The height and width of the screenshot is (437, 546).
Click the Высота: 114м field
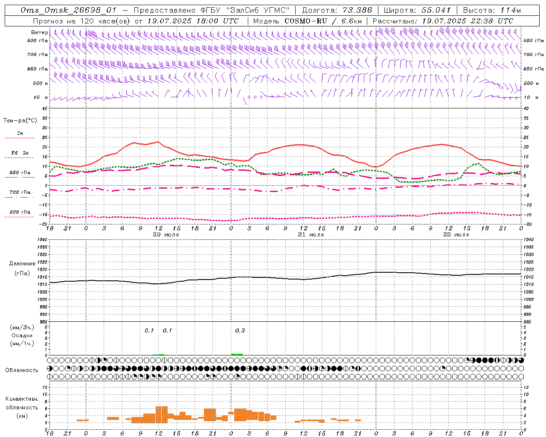(491, 10)
